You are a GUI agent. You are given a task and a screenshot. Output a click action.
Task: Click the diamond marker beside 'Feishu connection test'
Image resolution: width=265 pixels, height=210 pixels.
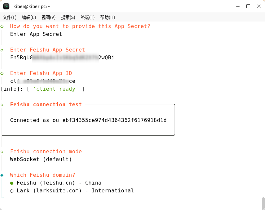2,105
